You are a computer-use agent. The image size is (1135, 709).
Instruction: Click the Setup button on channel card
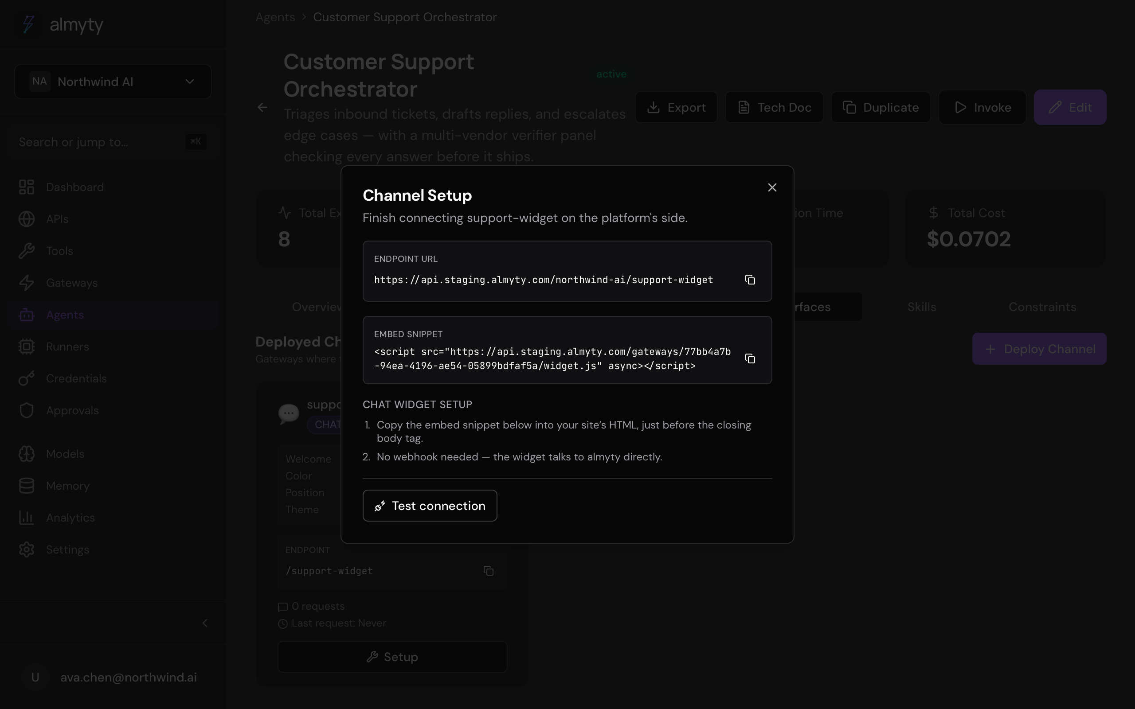coord(392,657)
